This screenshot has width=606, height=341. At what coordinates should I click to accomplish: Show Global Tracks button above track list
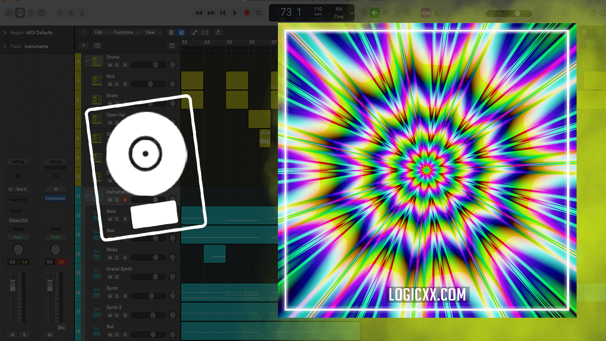(172, 45)
